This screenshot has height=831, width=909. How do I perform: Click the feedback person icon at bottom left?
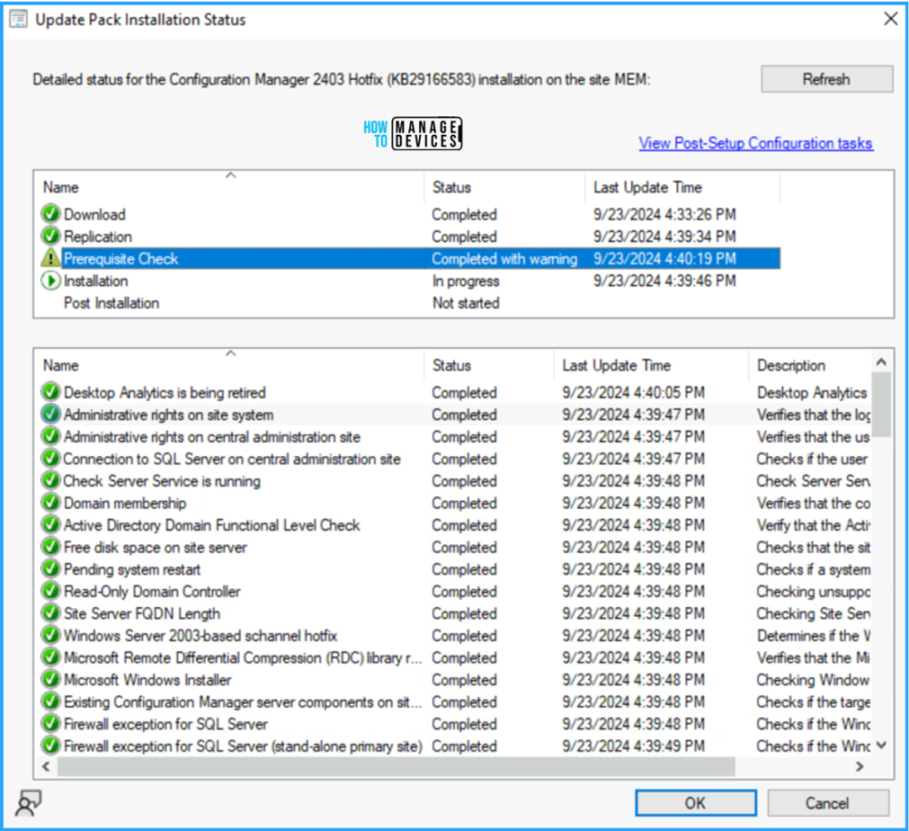[x=28, y=803]
